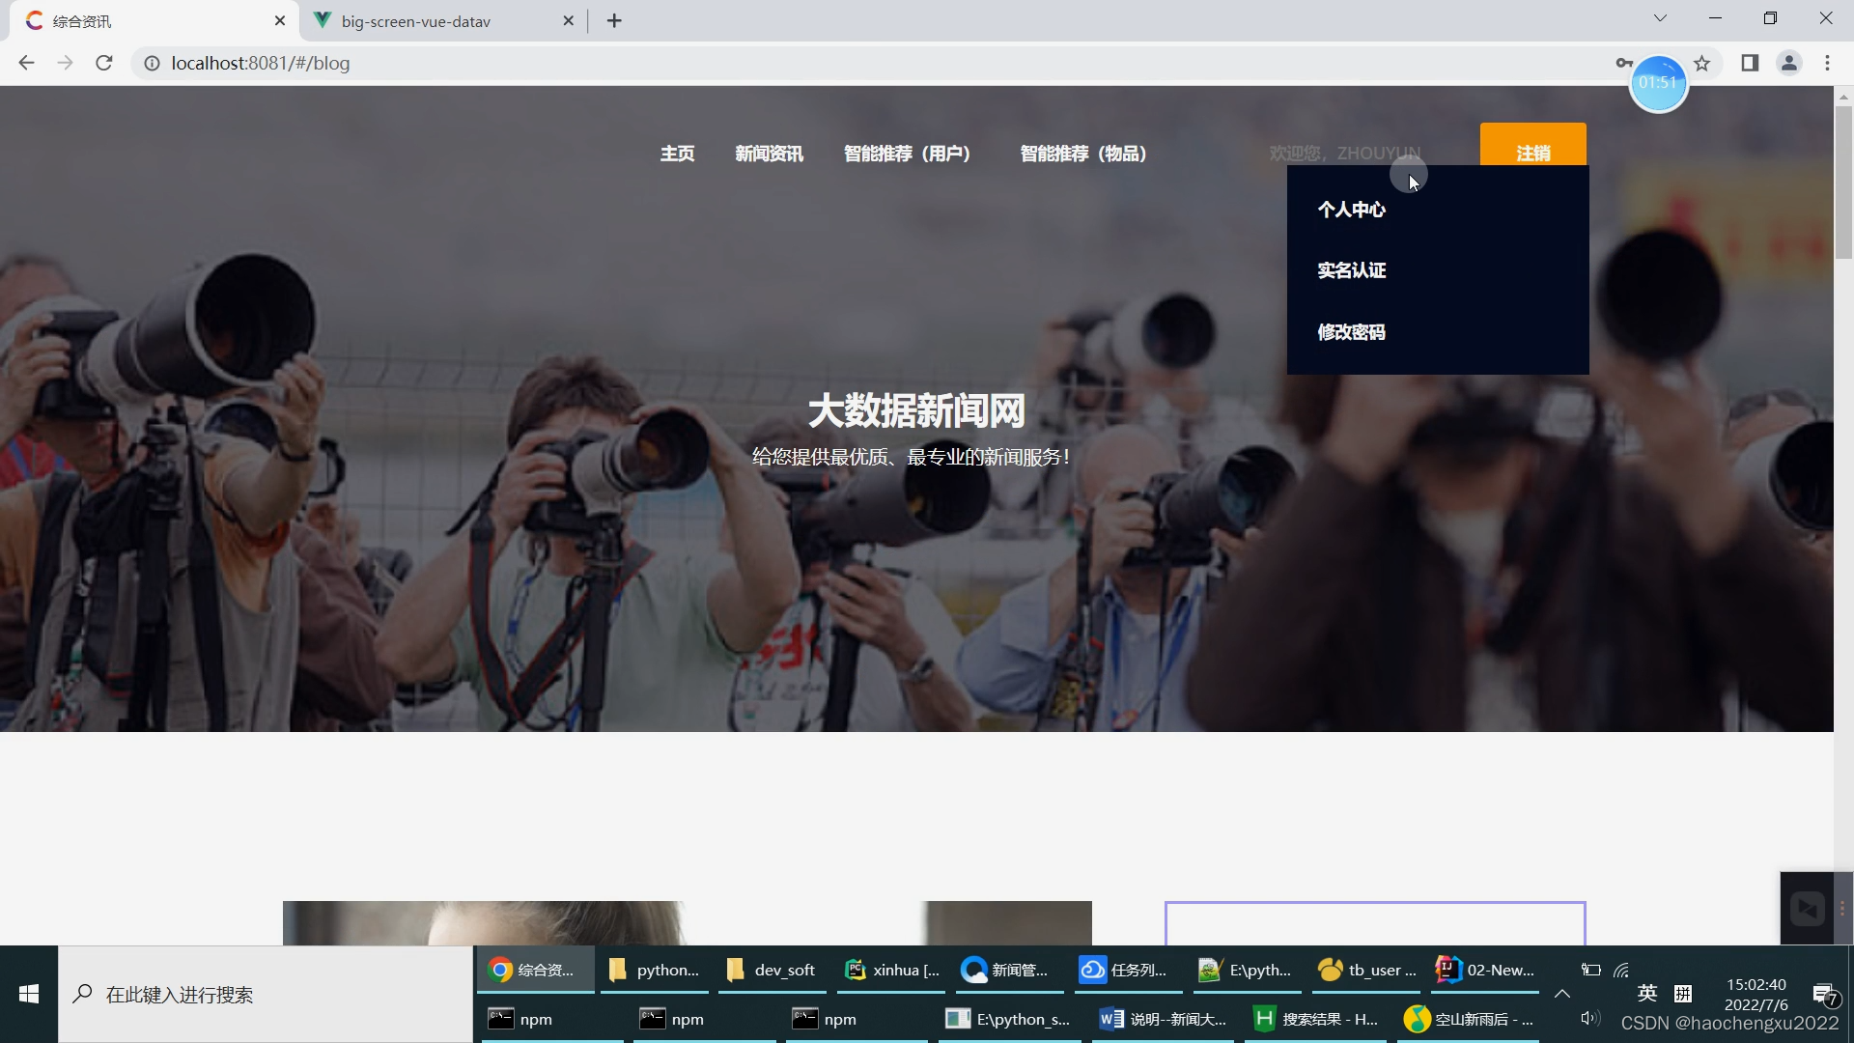Open the 15:02:40 clock and calendar

[x=1756, y=994]
